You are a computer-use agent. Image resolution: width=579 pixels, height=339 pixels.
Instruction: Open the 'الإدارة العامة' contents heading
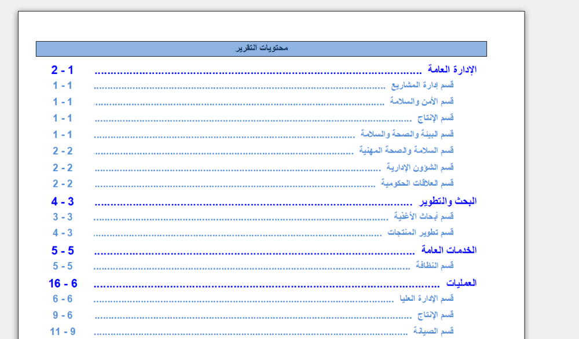(452, 69)
